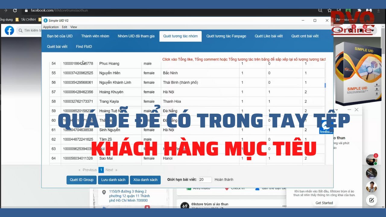Click the feedback Messenger icon
This screenshot has width=386, height=217.
(326, 127)
